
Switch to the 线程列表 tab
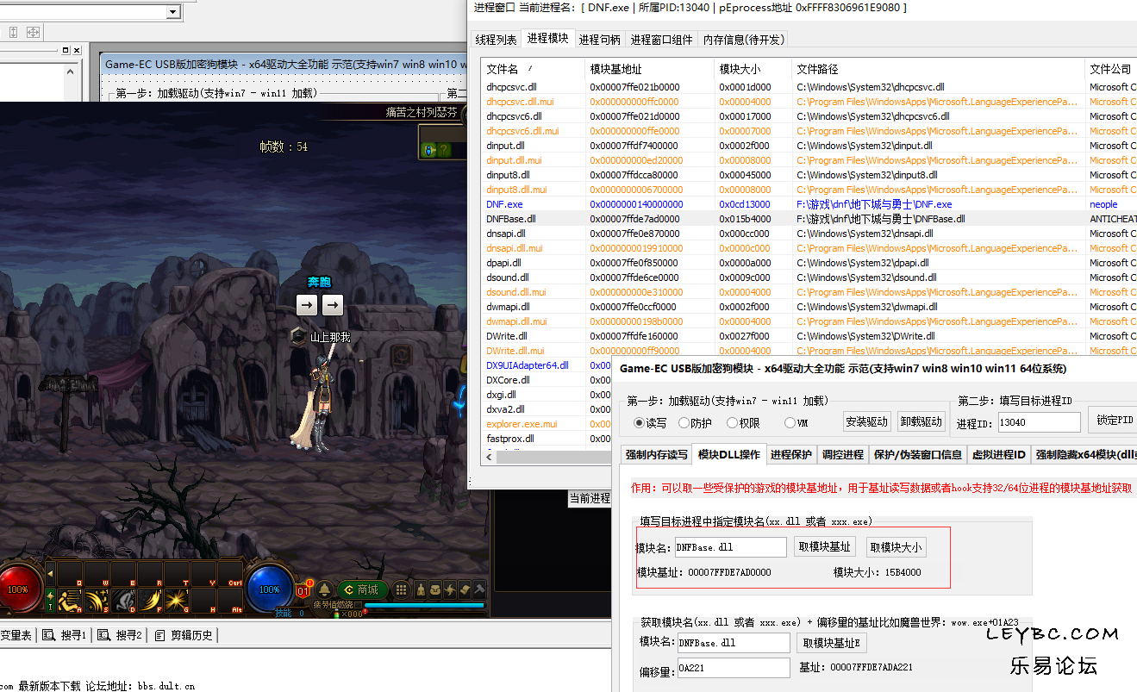click(497, 40)
